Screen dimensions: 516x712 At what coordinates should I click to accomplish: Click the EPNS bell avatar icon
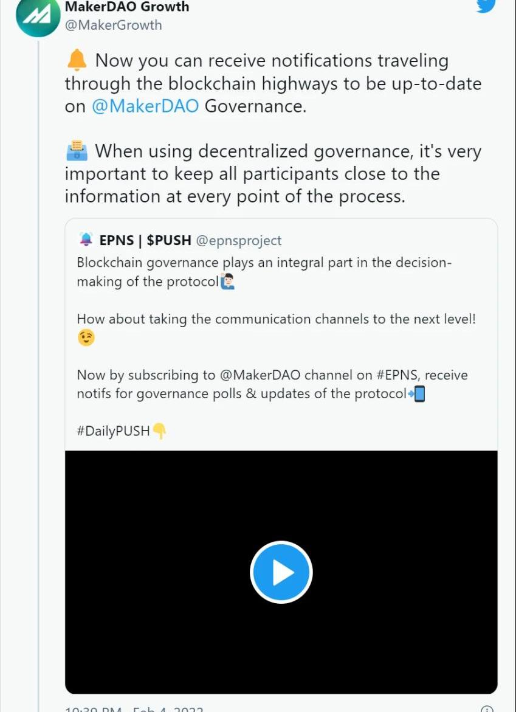tap(86, 240)
